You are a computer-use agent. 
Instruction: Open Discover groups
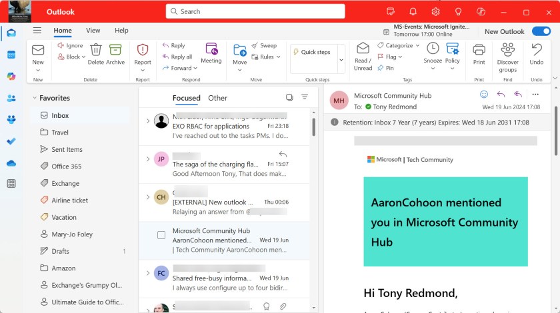click(507, 58)
